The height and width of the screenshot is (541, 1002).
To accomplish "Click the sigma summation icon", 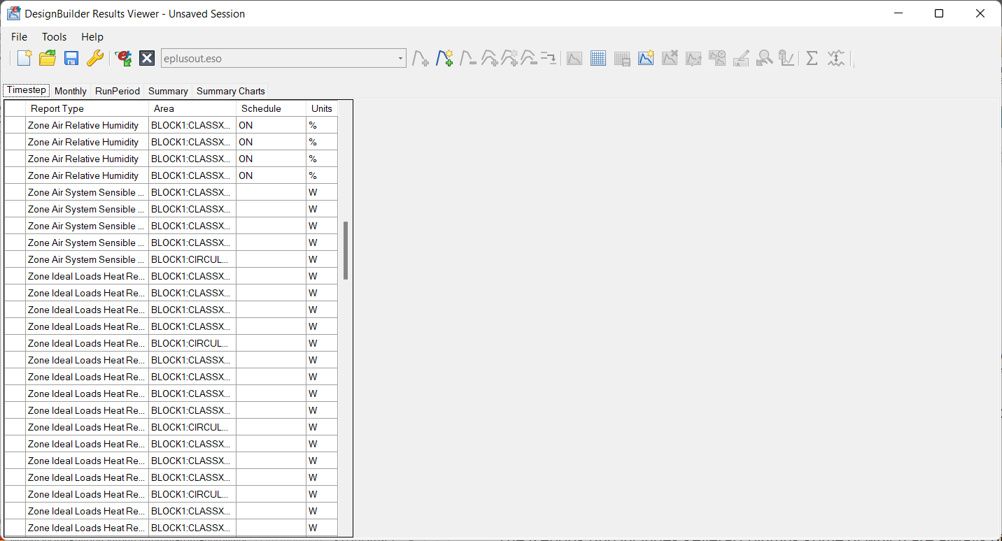I will pyautogui.click(x=812, y=58).
